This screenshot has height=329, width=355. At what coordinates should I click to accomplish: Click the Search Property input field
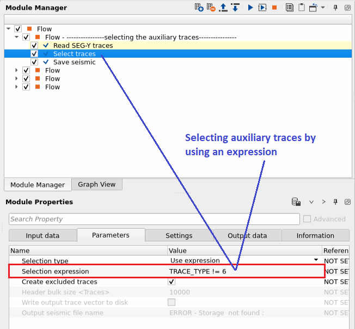pyautogui.click(x=154, y=219)
